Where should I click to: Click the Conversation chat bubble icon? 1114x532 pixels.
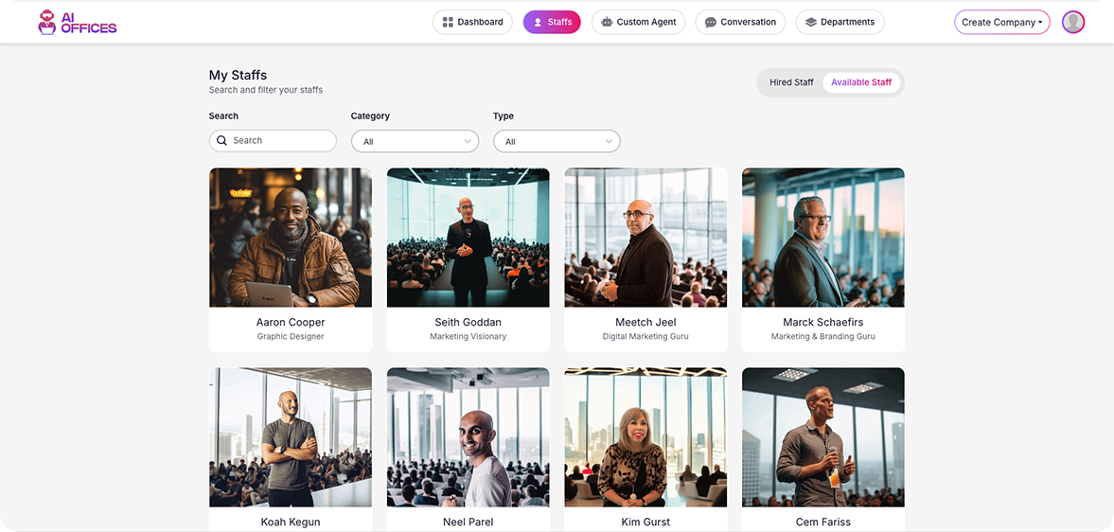pos(710,23)
